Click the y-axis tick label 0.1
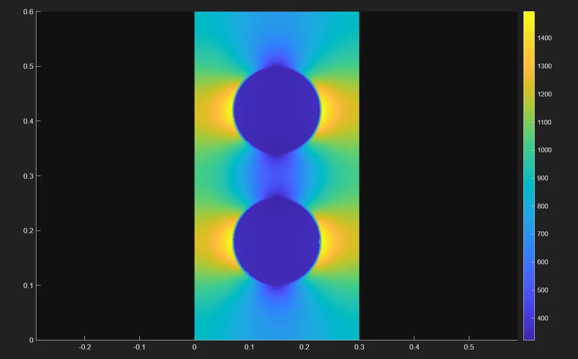Screen dimensions: 578x359 click(x=28, y=285)
